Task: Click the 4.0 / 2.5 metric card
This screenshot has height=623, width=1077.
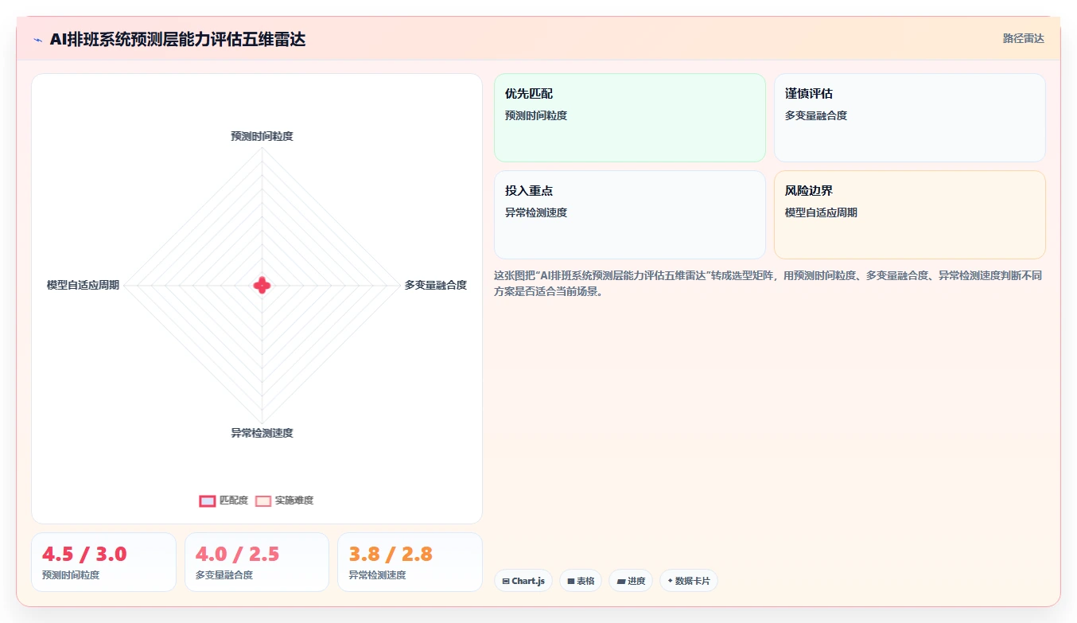Action: (257, 563)
